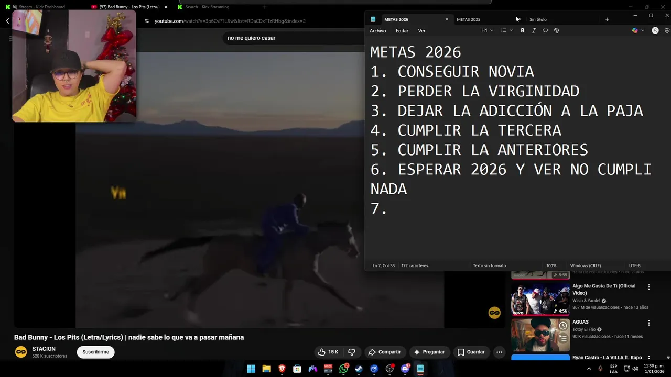Open Notepad from taskbar
This screenshot has width=671, height=377.
tap(420, 369)
